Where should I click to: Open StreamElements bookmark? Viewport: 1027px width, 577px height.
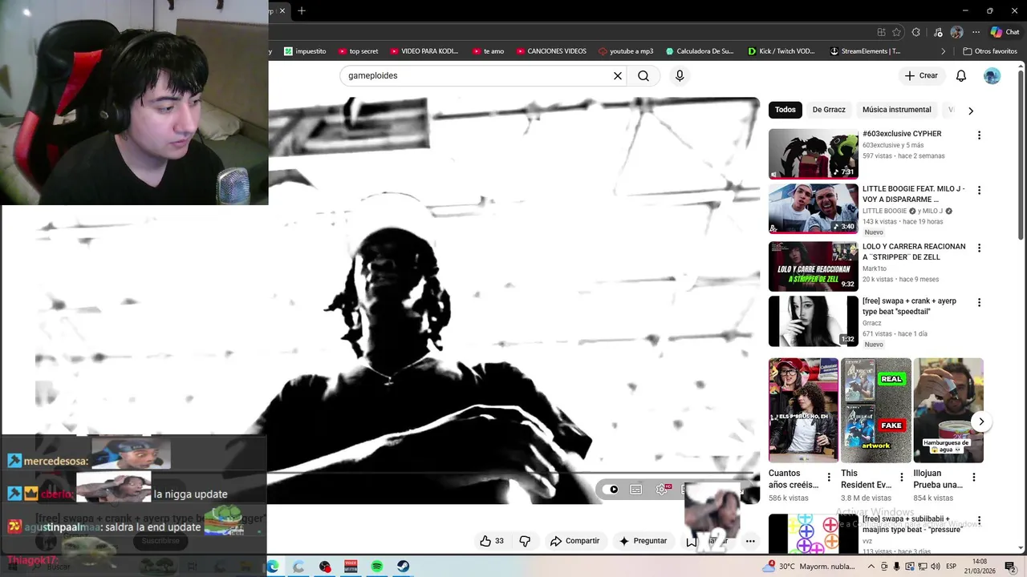[866, 51]
